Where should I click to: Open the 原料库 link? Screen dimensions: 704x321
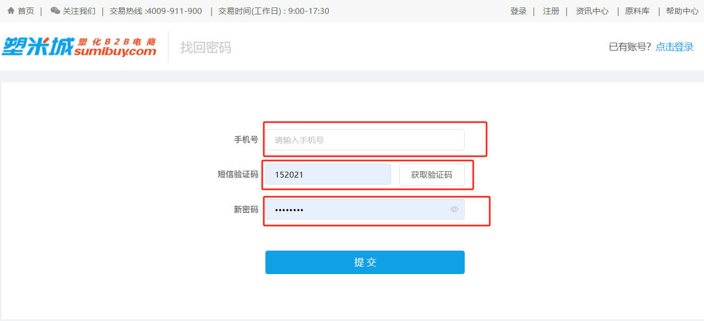point(637,11)
